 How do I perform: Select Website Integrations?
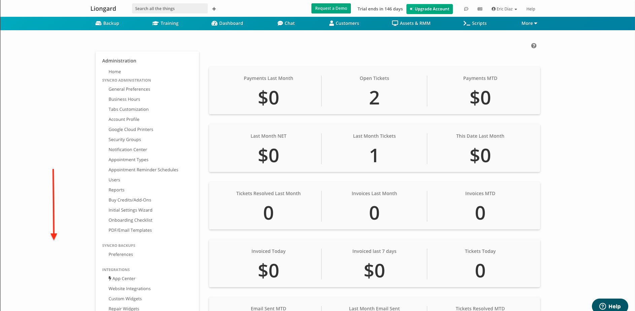pos(129,288)
